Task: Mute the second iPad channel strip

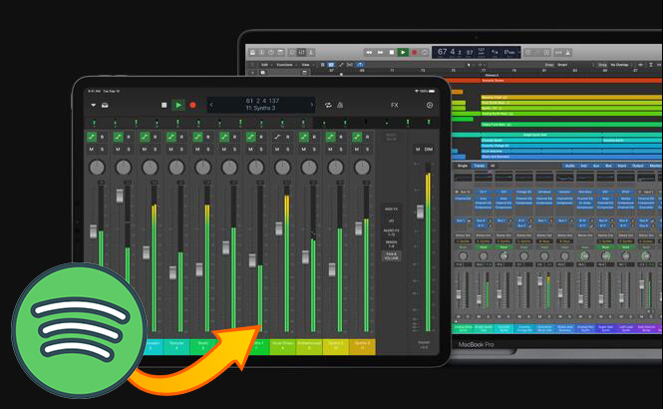Action: pyautogui.click(x=118, y=150)
